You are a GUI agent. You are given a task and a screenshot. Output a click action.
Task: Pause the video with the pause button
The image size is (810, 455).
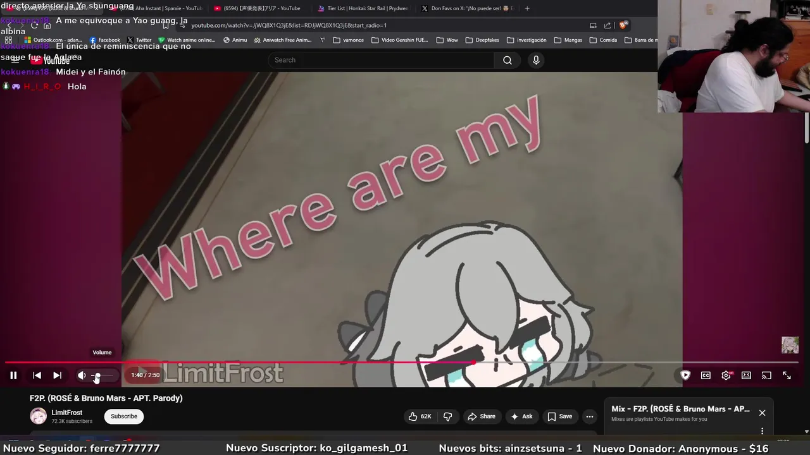pyautogui.click(x=13, y=375)
